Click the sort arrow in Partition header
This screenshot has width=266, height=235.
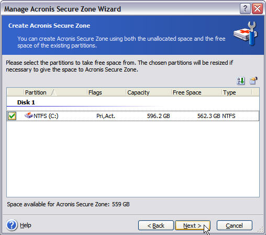pos(54,92)
